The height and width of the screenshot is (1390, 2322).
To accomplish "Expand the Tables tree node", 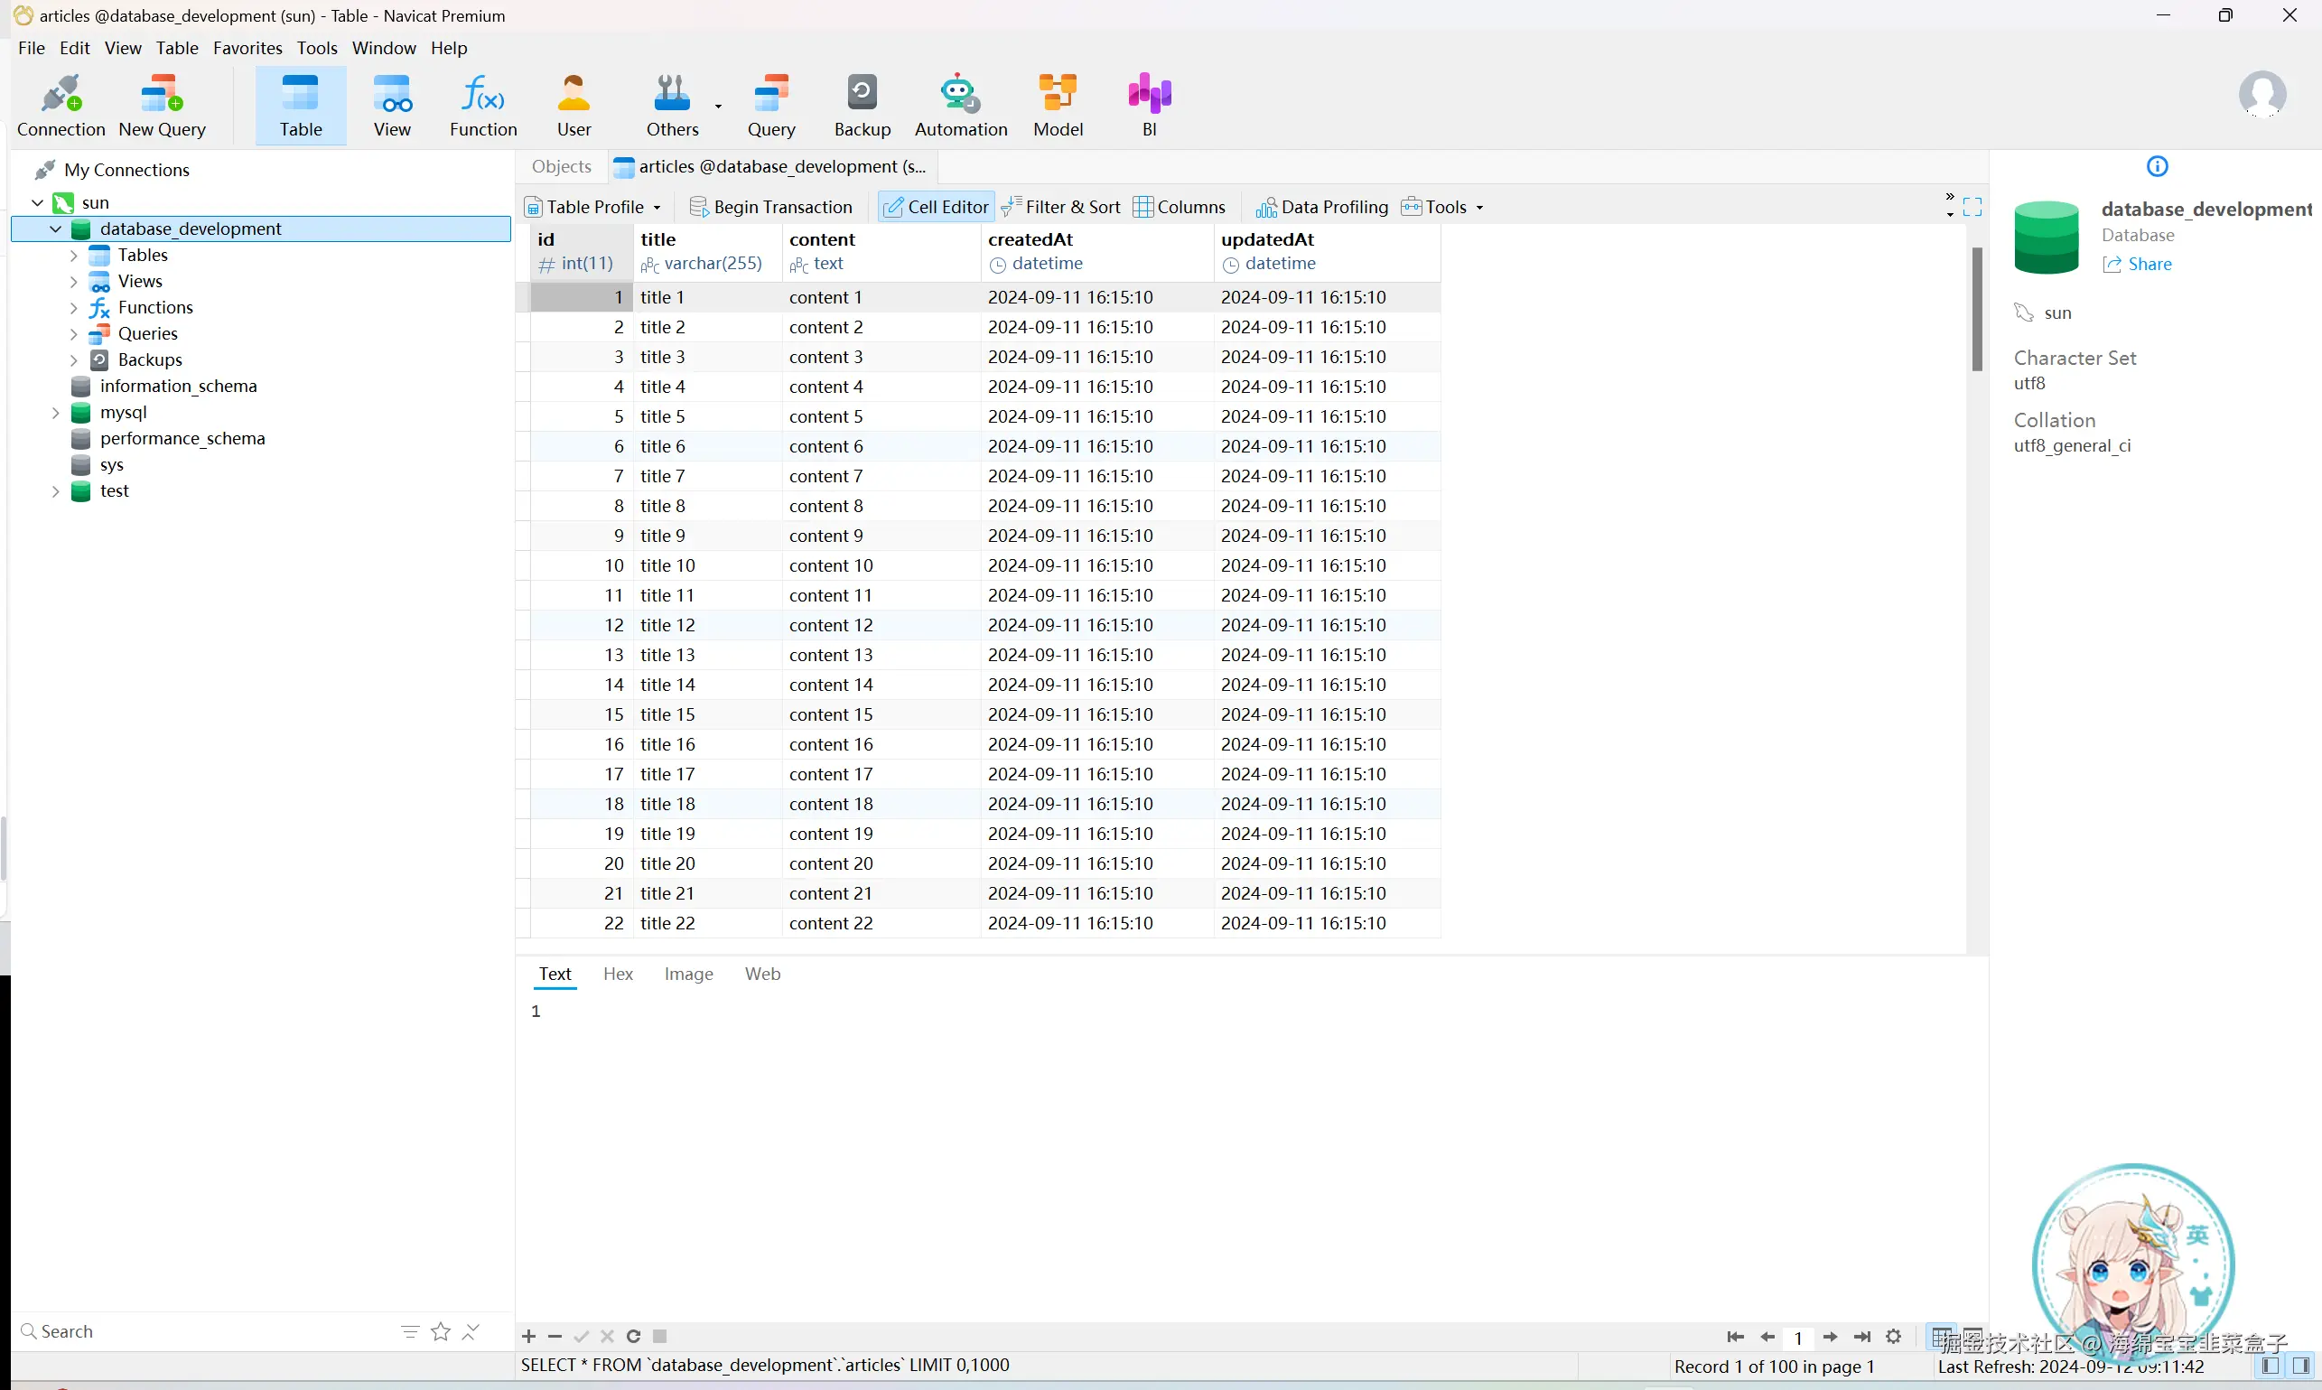I will click(x=74, y=255).
